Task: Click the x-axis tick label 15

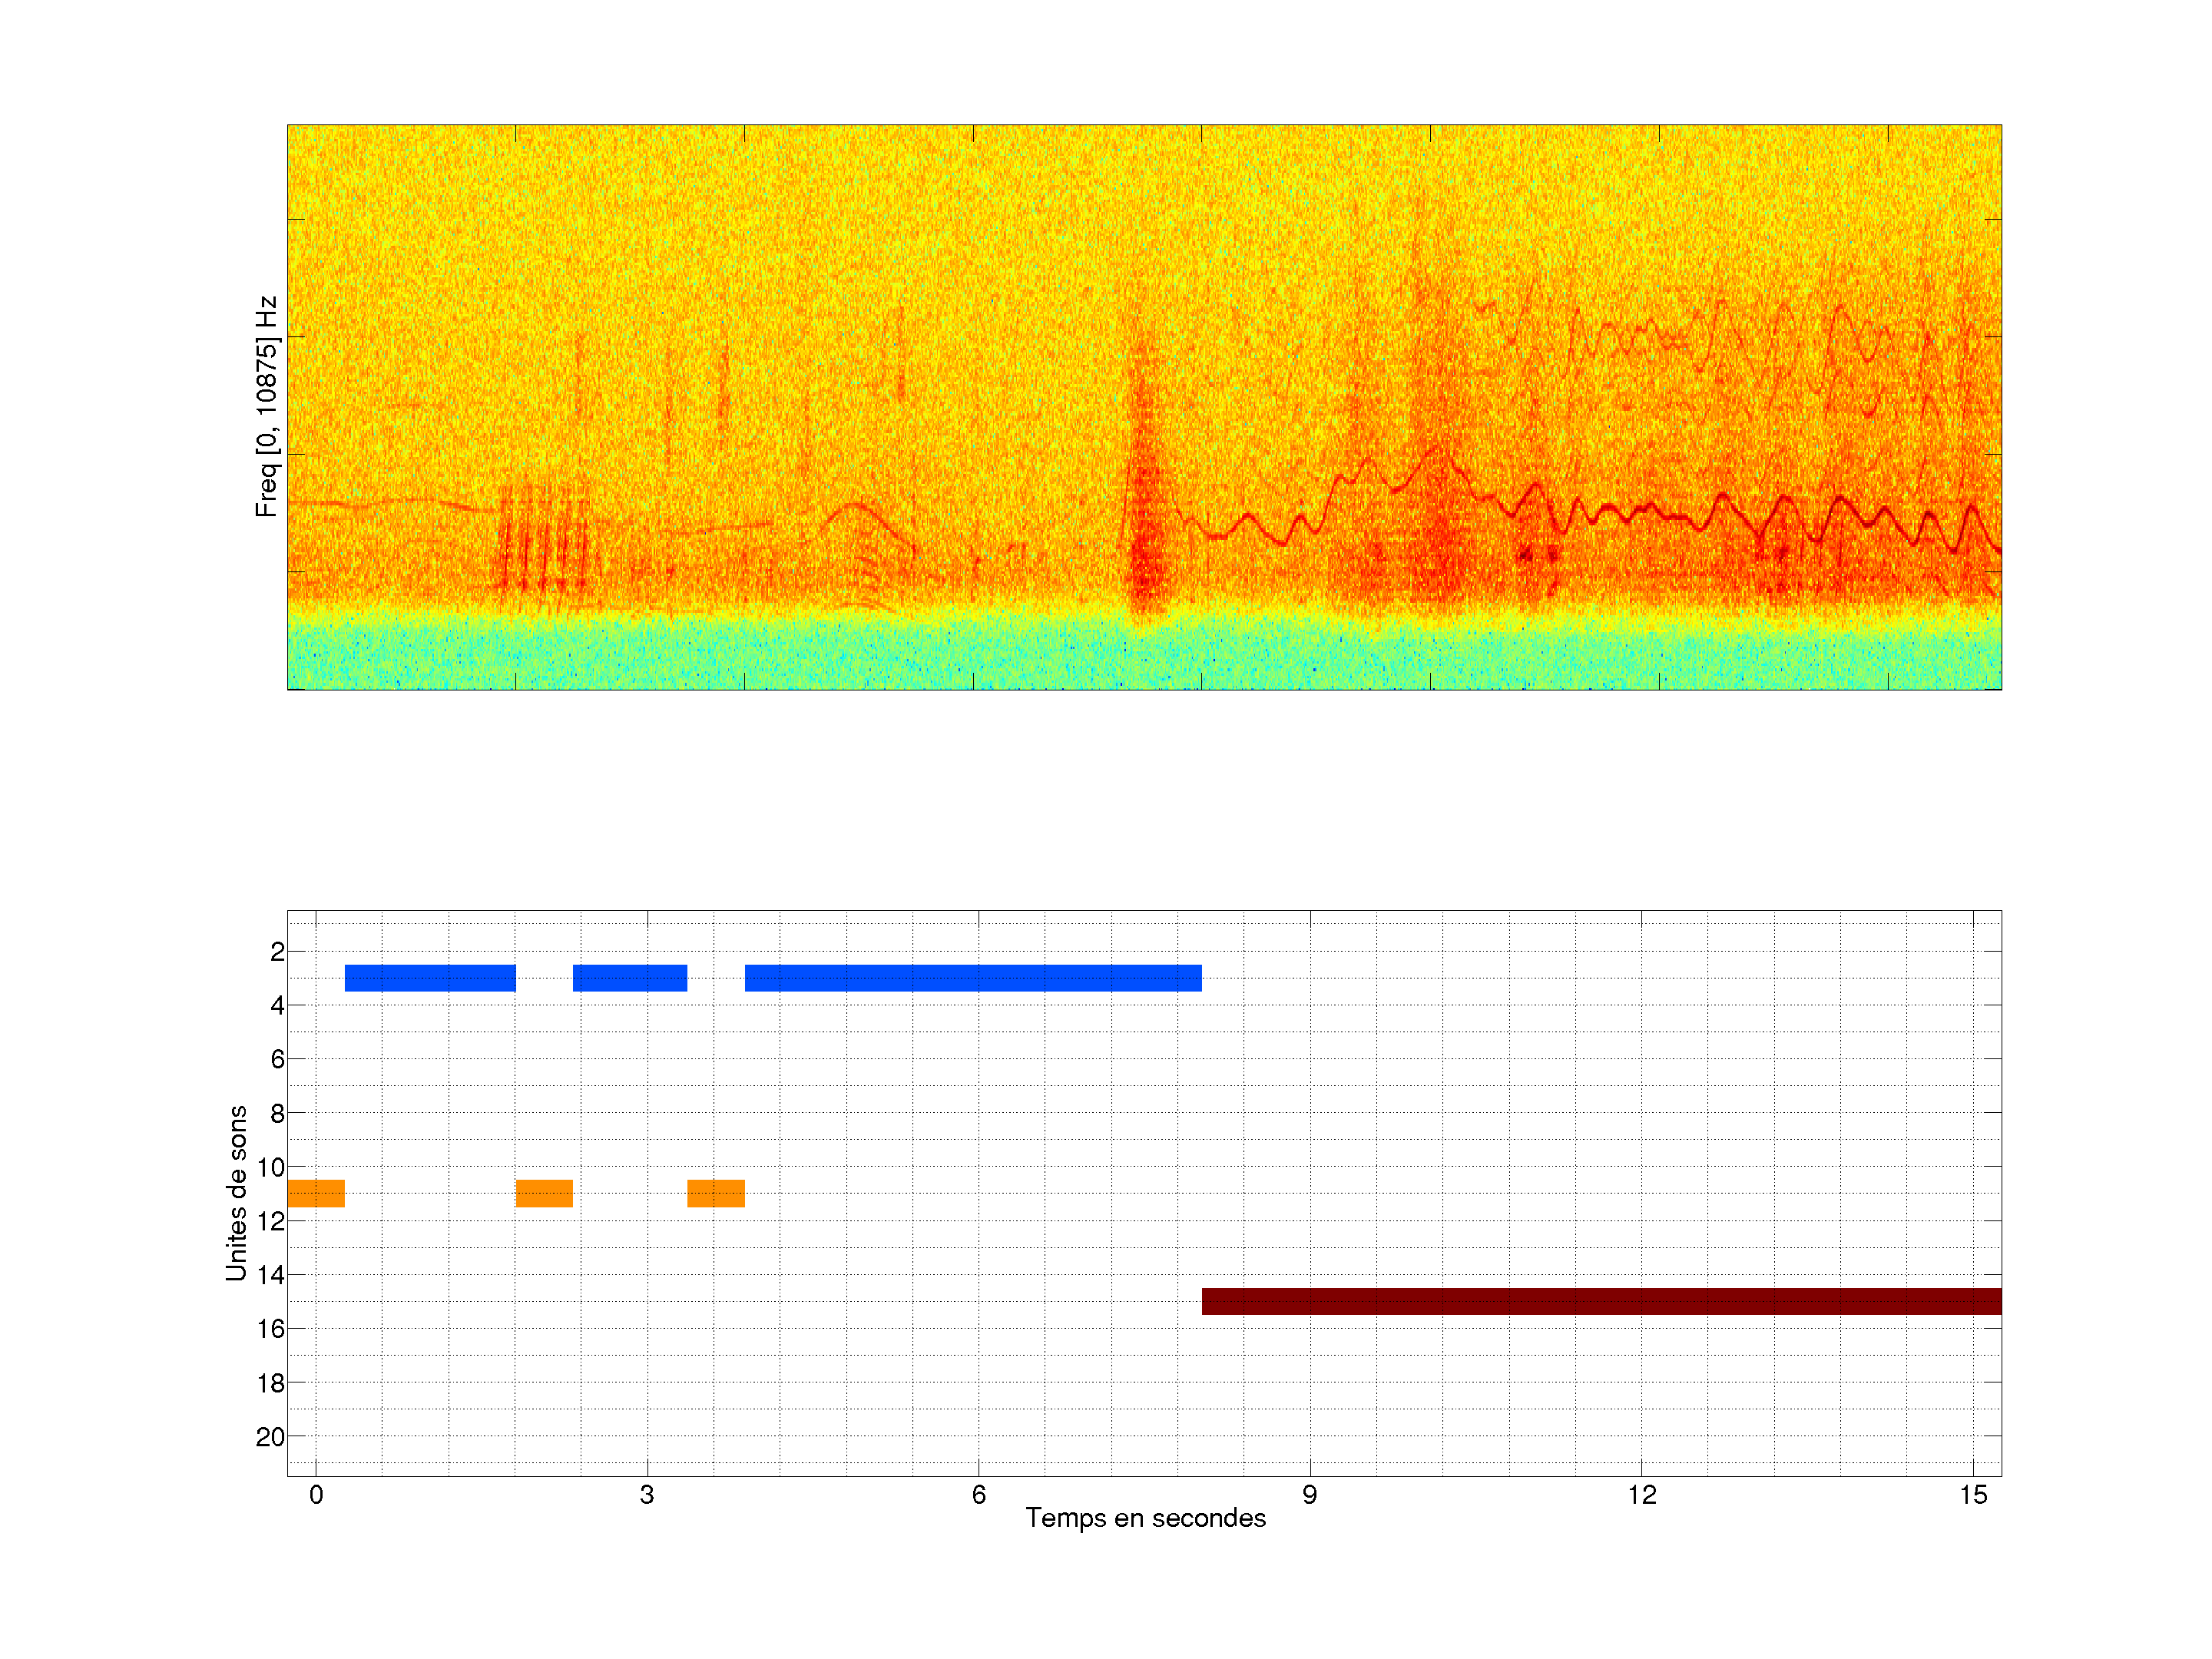Action: (x=1972, y=1495)
